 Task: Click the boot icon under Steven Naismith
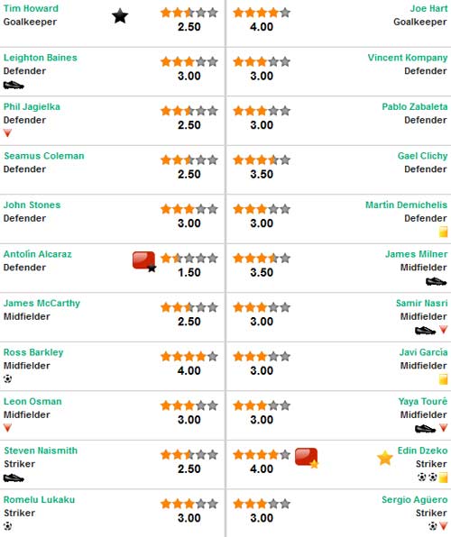[14, 478]
